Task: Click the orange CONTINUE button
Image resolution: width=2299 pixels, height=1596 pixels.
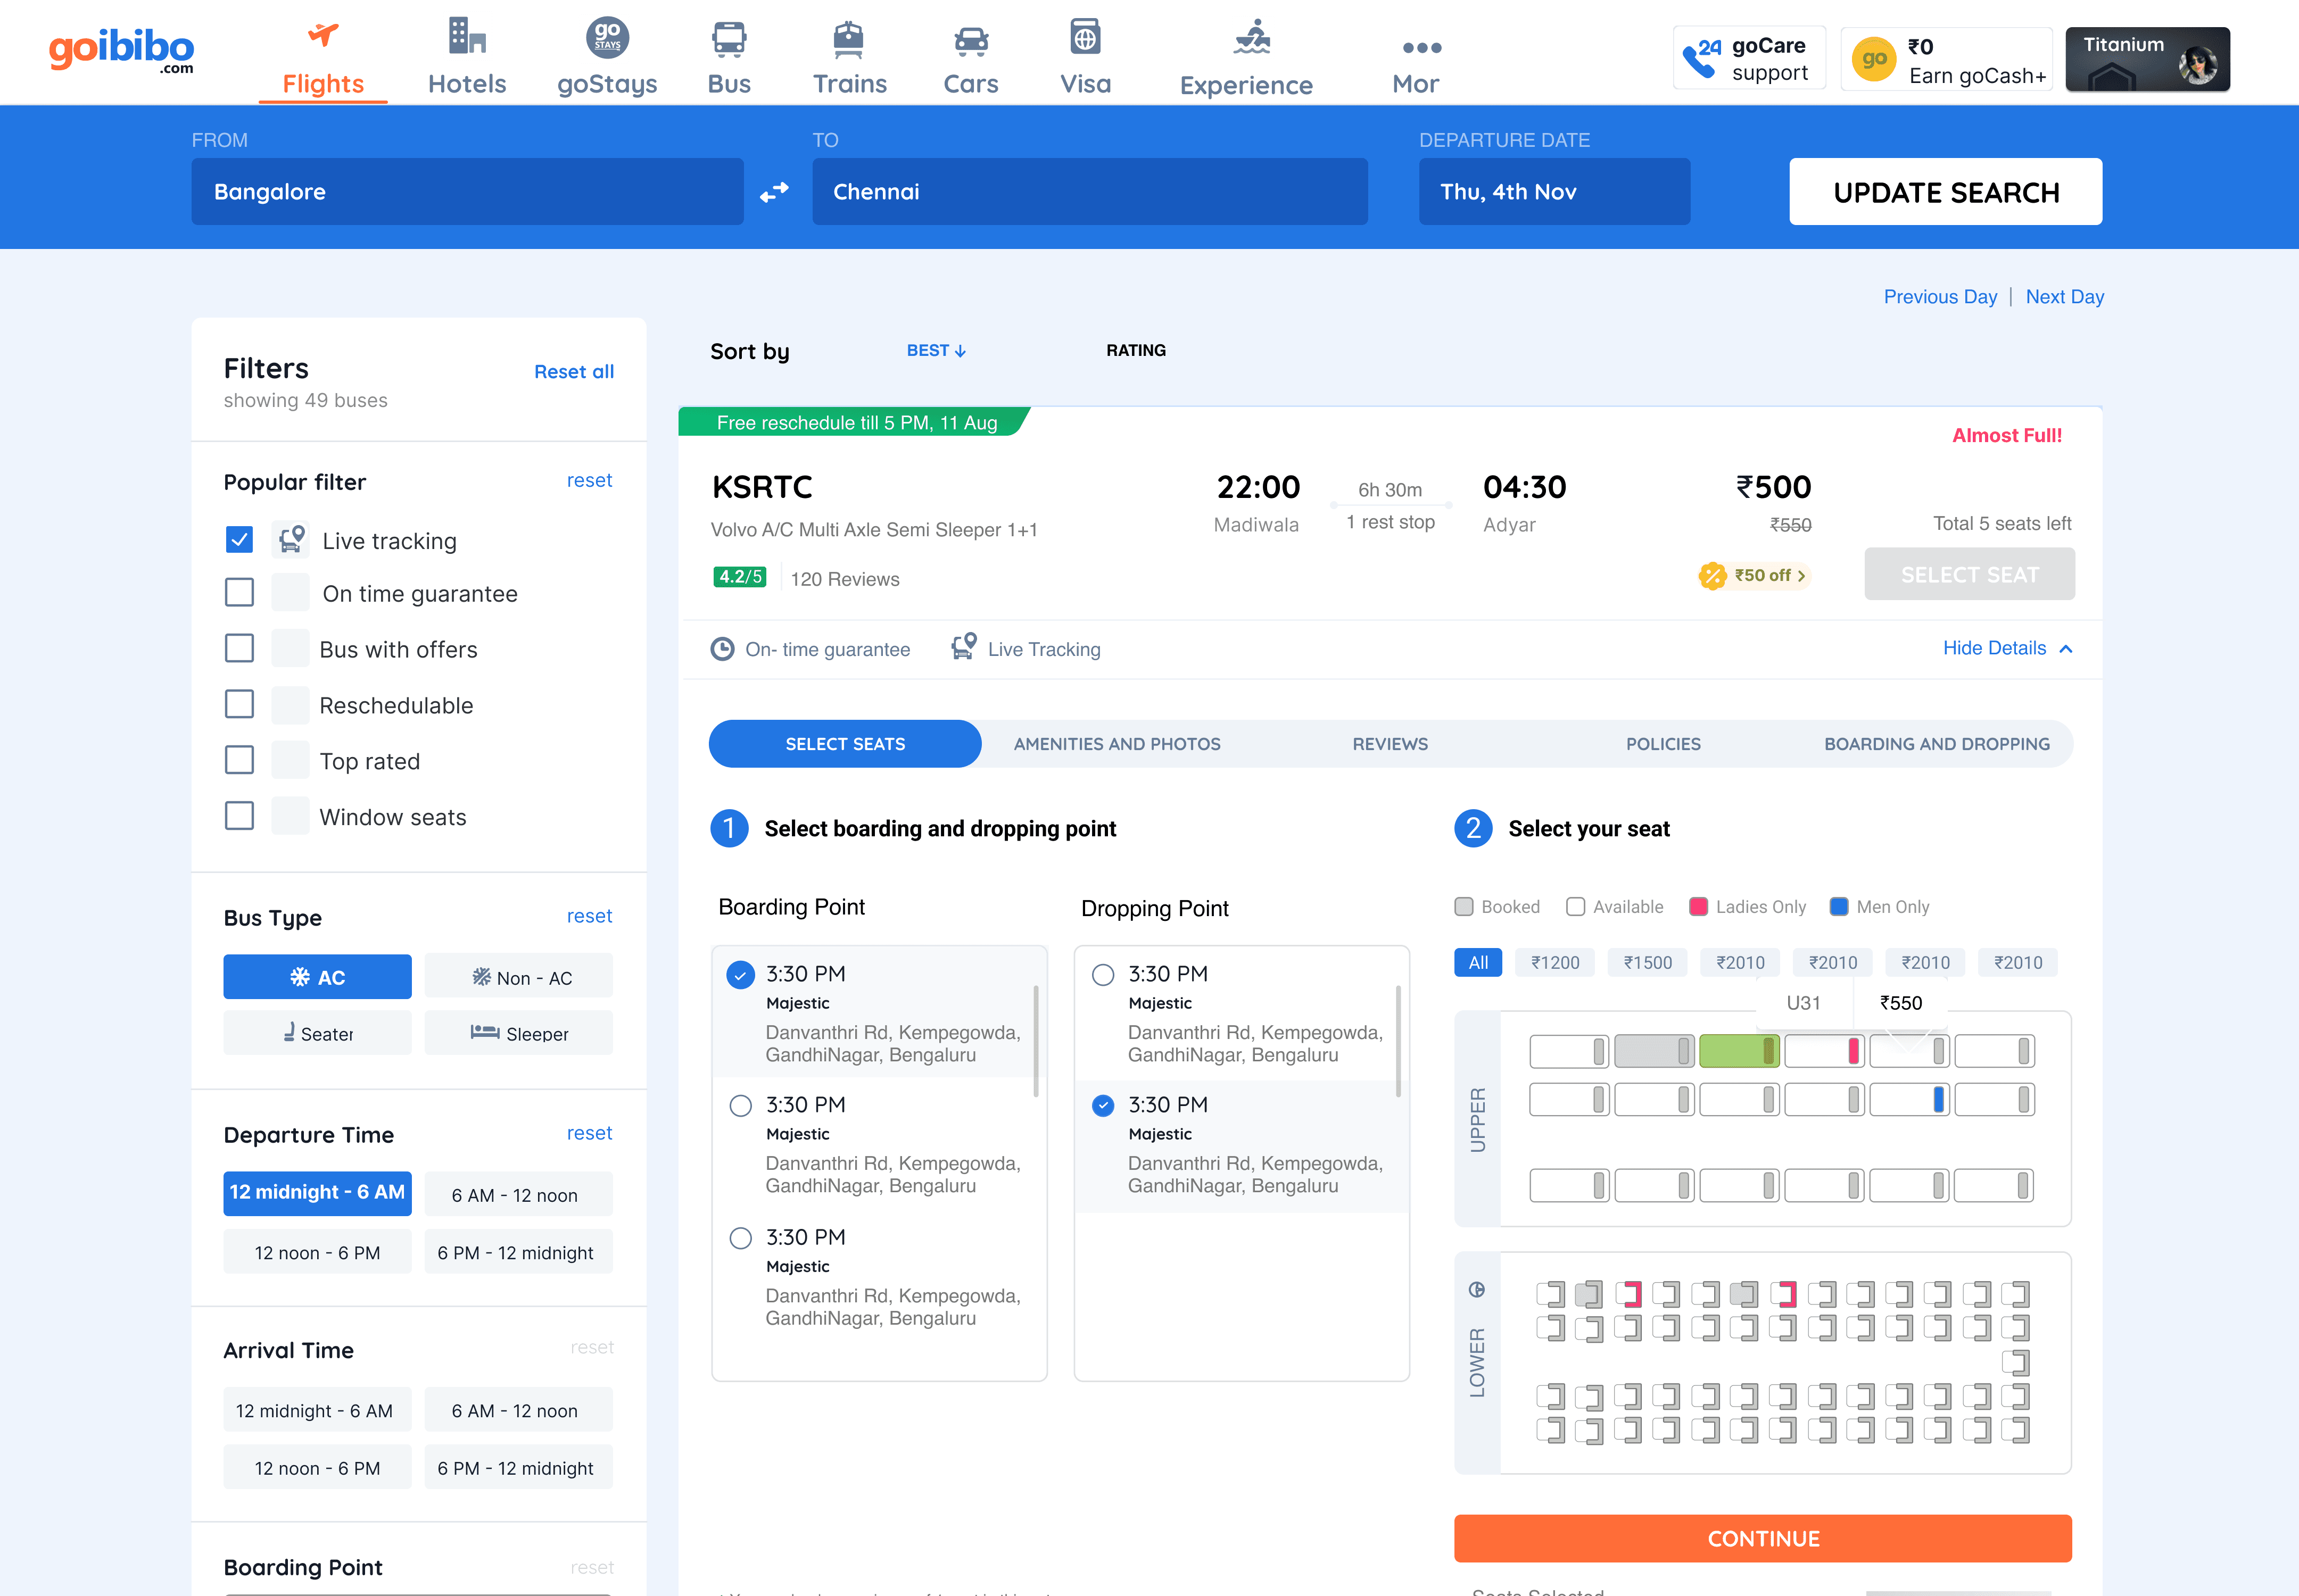Action: (1763, 1538)
